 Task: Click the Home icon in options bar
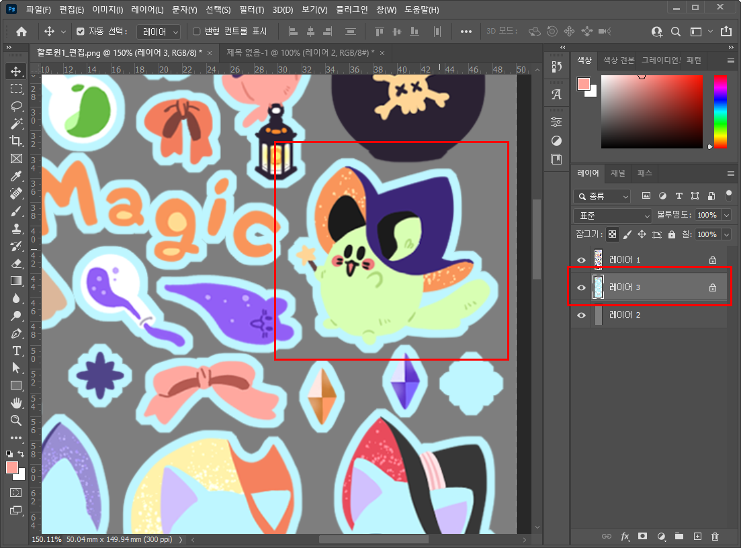click(21, 32)
